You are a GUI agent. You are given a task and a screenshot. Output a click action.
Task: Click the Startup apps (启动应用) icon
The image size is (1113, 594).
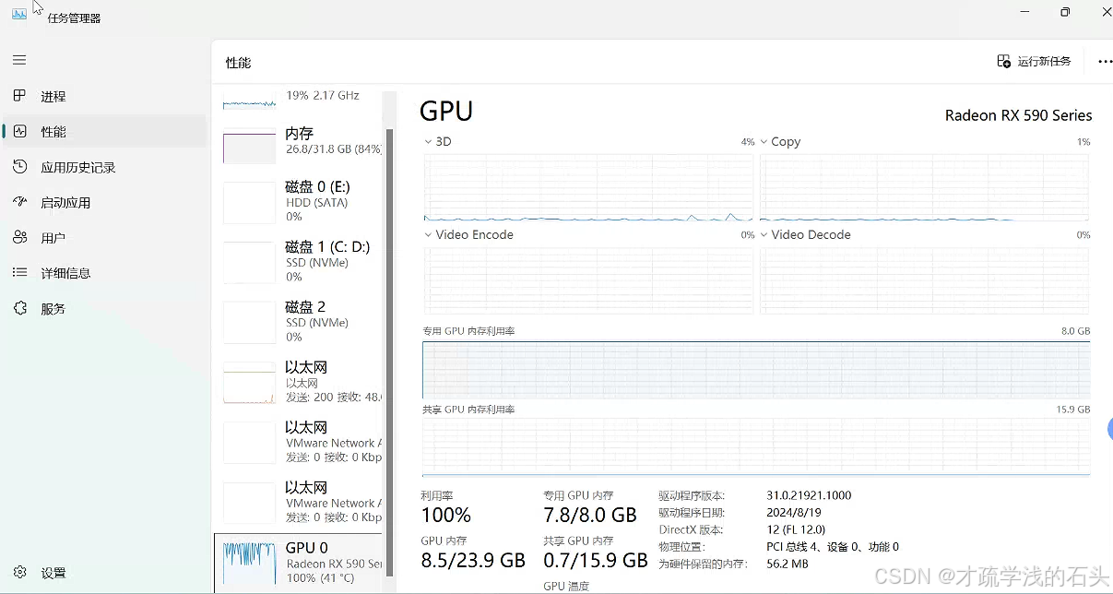(x=19, y=202)
